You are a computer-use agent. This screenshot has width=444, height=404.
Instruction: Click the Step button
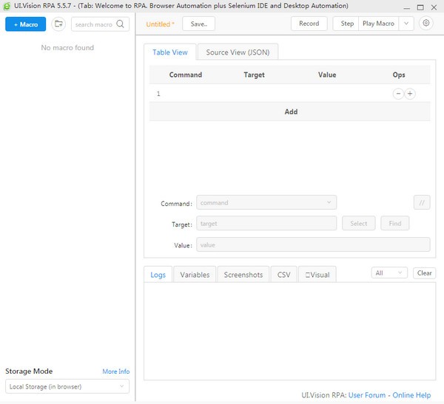tap(346, 24)
